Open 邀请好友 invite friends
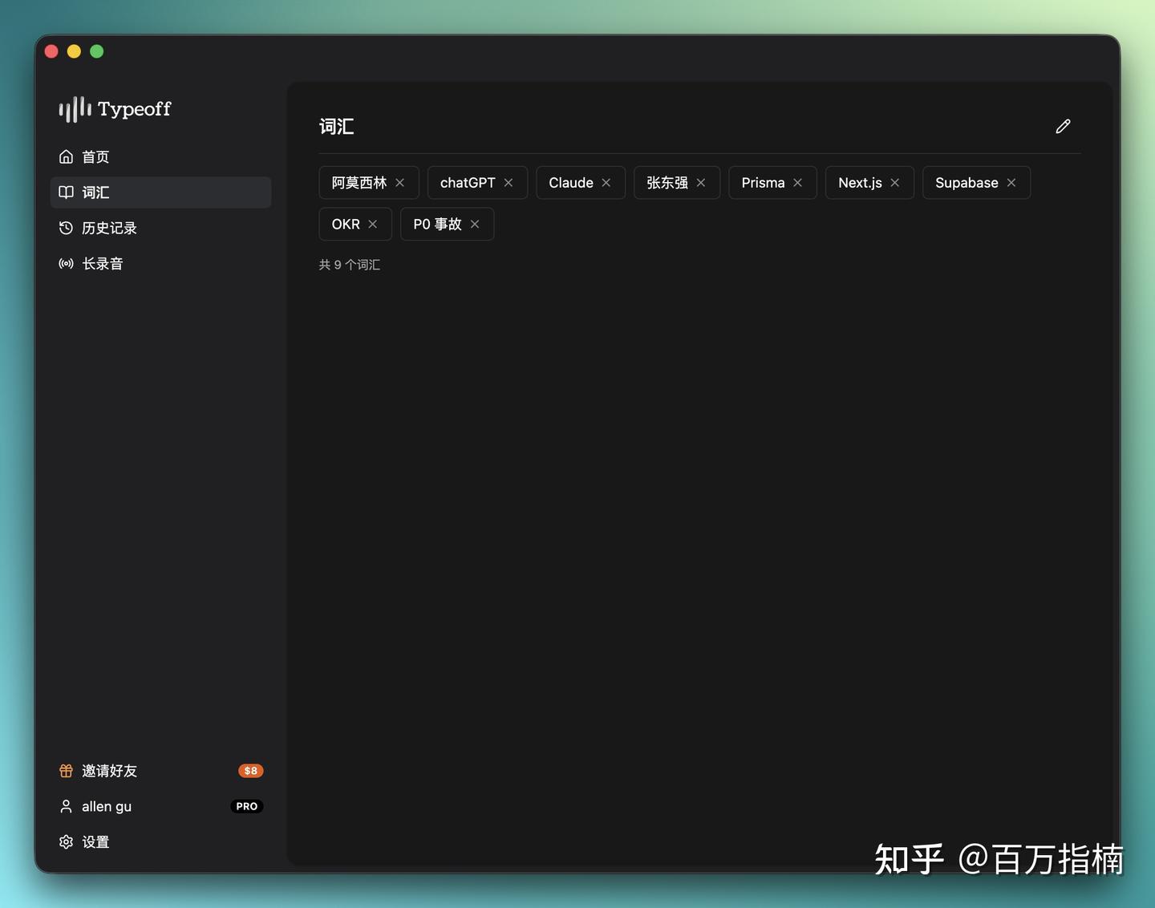1155x908 pixels. point(160,771)
